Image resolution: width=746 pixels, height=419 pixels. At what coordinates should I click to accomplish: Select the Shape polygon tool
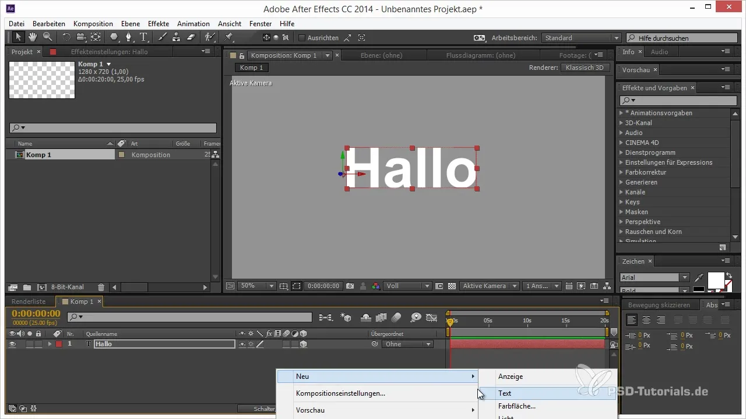pos(114,37)
